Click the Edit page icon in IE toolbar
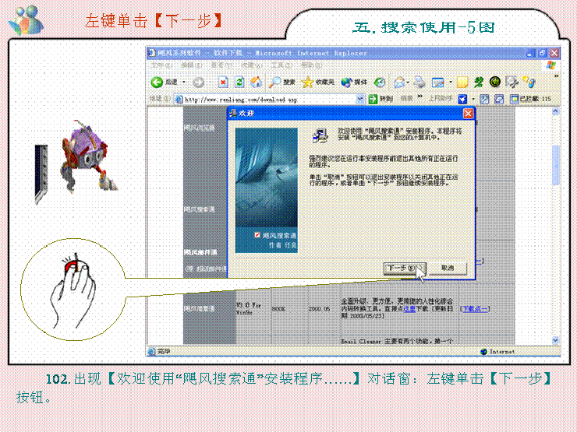Screen dimensions: 577x432 pyautogui.click(x=438, y=82)
